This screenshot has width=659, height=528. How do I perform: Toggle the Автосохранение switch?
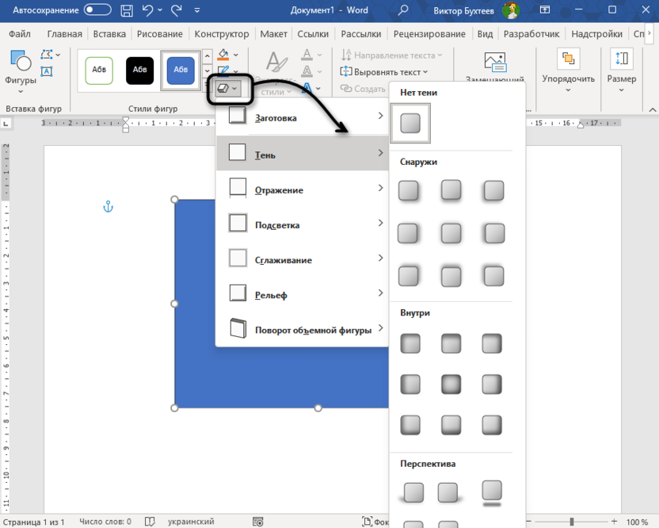coord(97,10)
